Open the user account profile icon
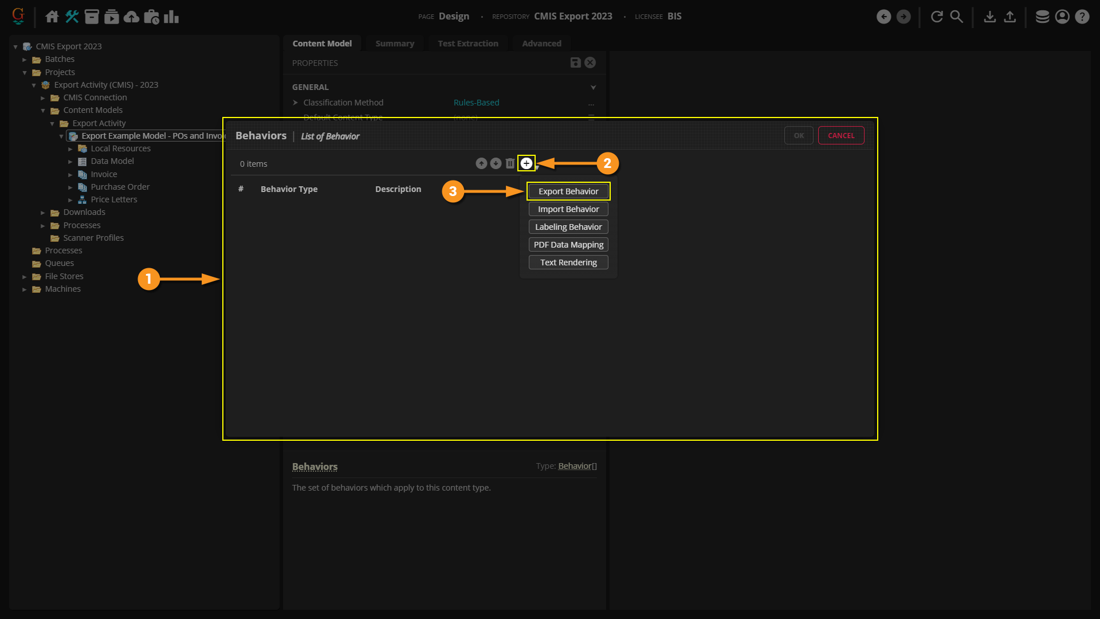Viewport: 1100px width, 619px height. (1062, 17)
